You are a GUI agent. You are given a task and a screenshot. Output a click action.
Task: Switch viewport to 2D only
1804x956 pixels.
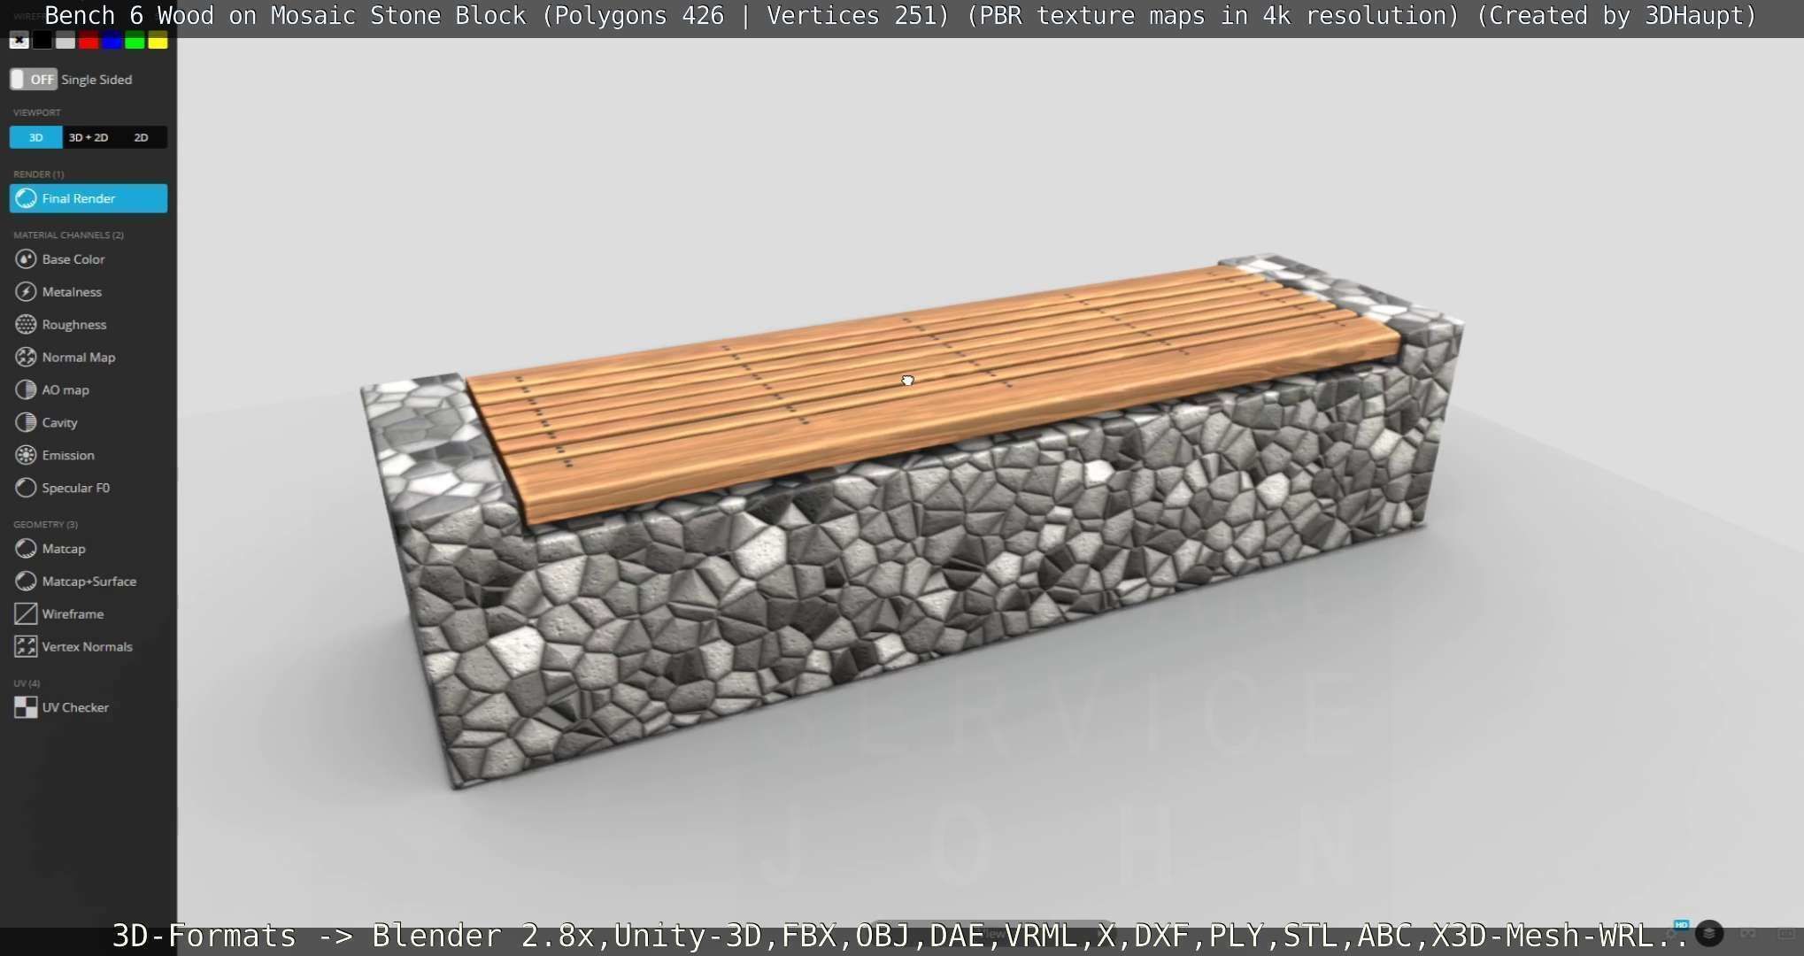click(x=141, y=137)
